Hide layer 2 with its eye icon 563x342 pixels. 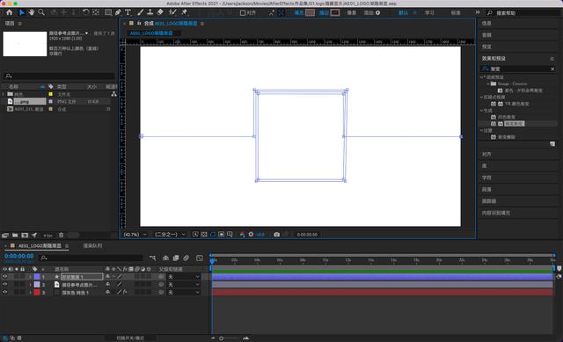pos(4,285)
